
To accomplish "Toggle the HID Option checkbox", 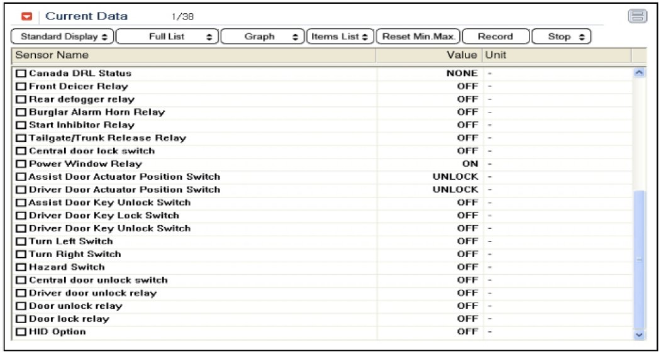I will coord(21,332).
